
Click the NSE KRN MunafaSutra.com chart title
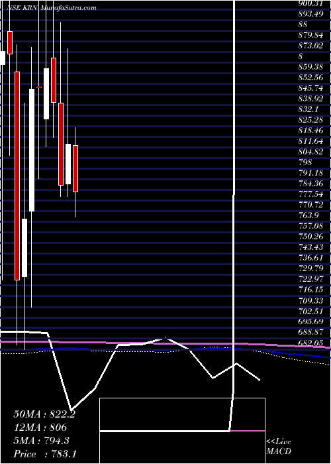[x=52, y=8]
